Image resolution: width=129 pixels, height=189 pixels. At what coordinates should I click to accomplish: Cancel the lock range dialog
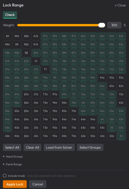coord(38,184)
